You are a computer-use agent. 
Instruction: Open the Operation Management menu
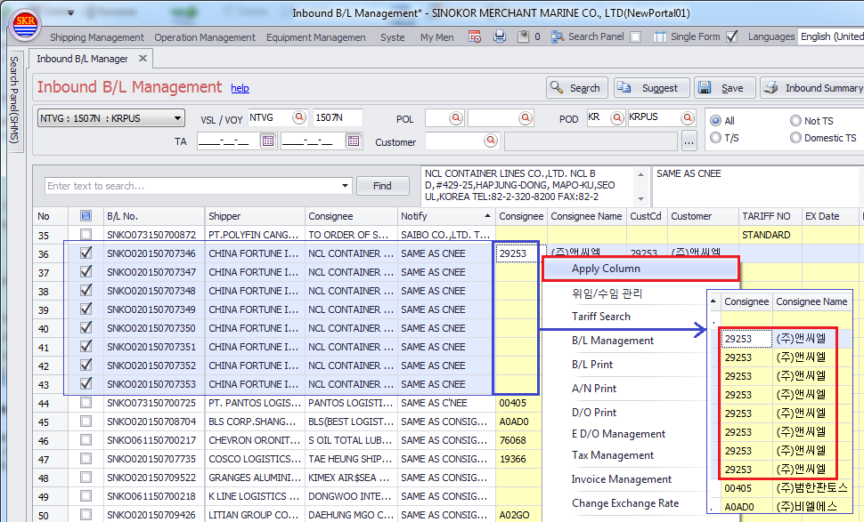[x=204, y=37]
